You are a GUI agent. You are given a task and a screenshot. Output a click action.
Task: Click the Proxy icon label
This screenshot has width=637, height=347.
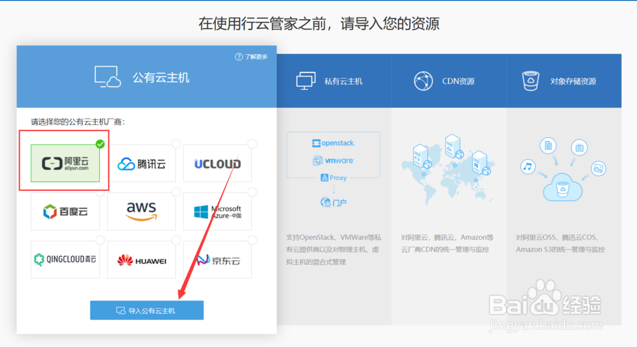point(334,178)
